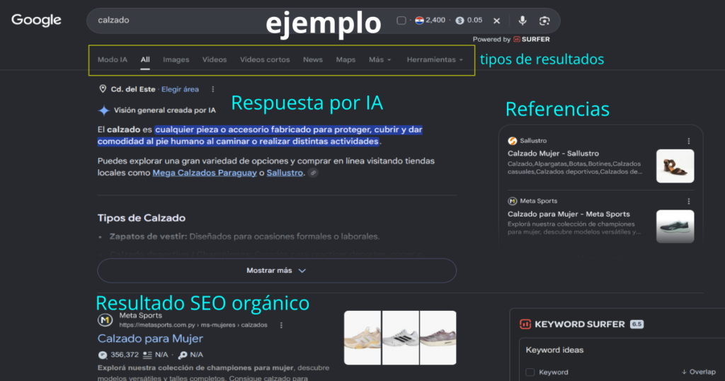Toggle the checkbox in the search bar

coord(401,21)
